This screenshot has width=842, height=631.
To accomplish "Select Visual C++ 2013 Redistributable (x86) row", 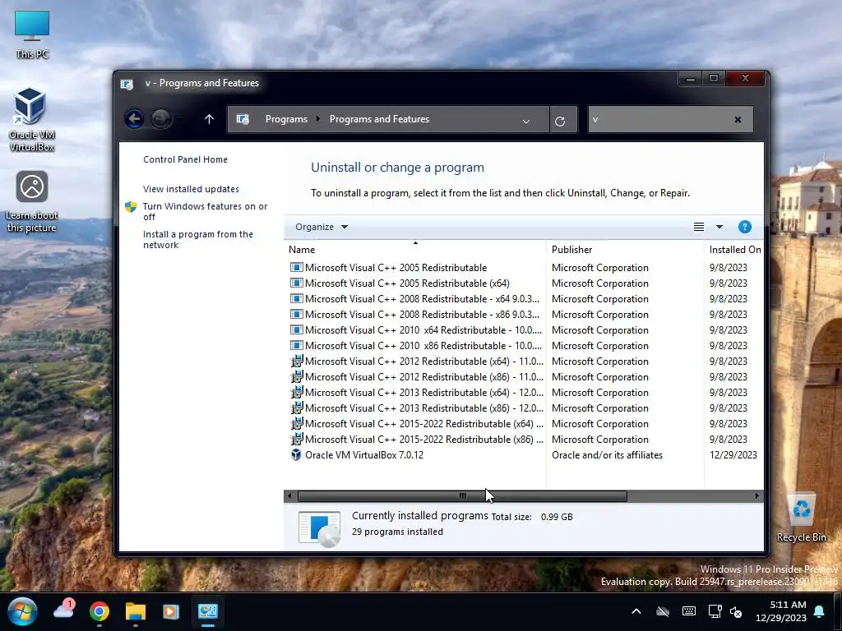I will pos(524,408).
